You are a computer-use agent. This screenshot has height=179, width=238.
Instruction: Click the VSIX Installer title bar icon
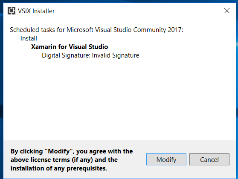point(12,11)
